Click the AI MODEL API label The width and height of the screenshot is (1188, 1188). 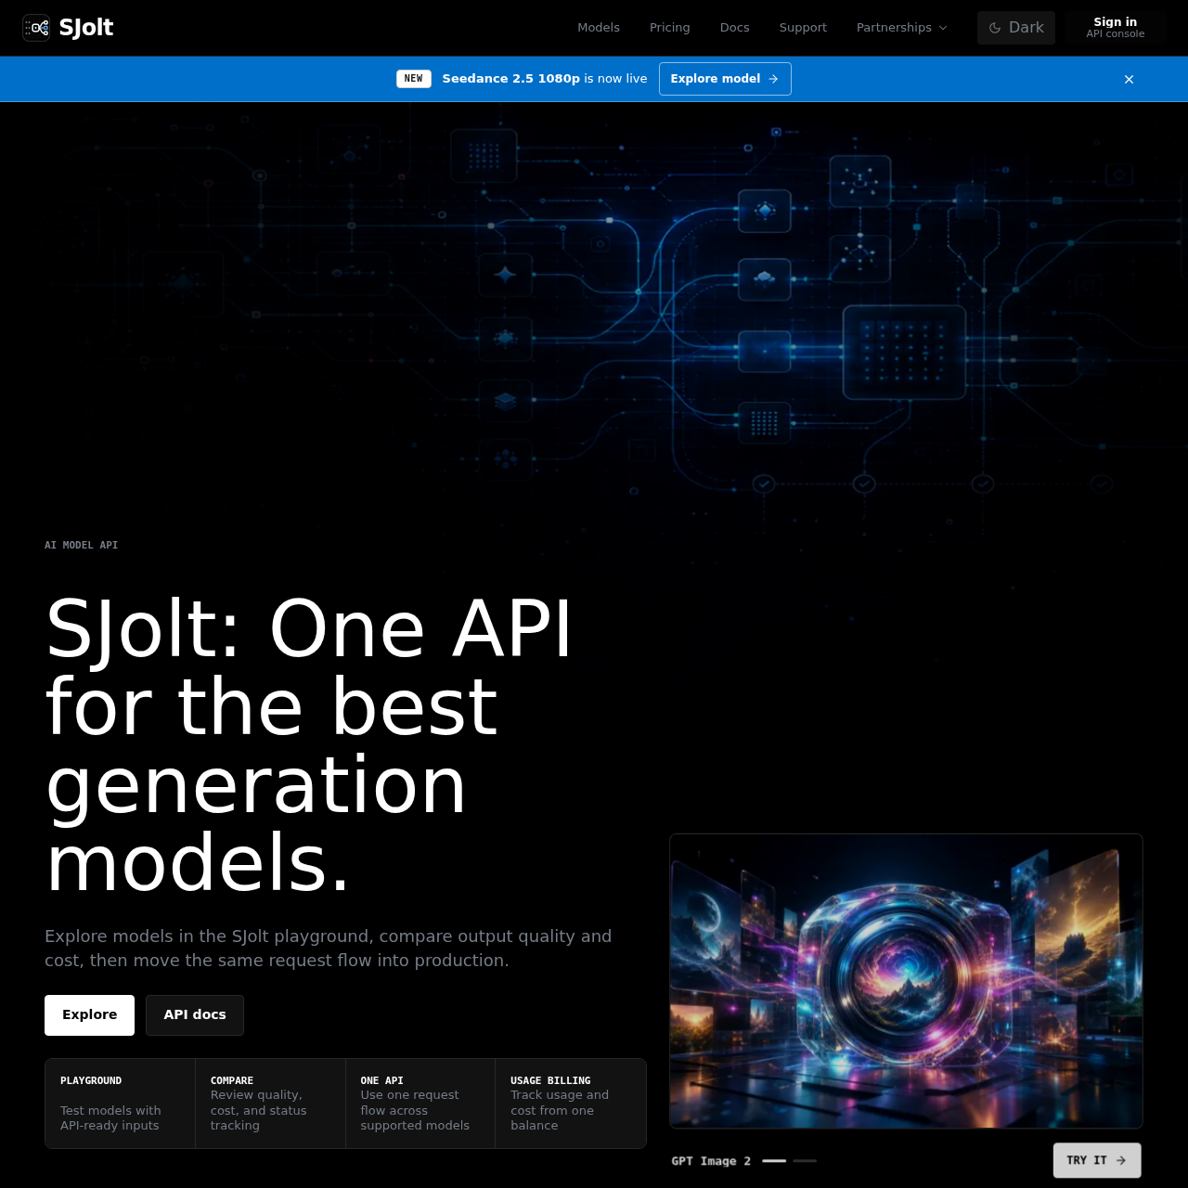82,546
